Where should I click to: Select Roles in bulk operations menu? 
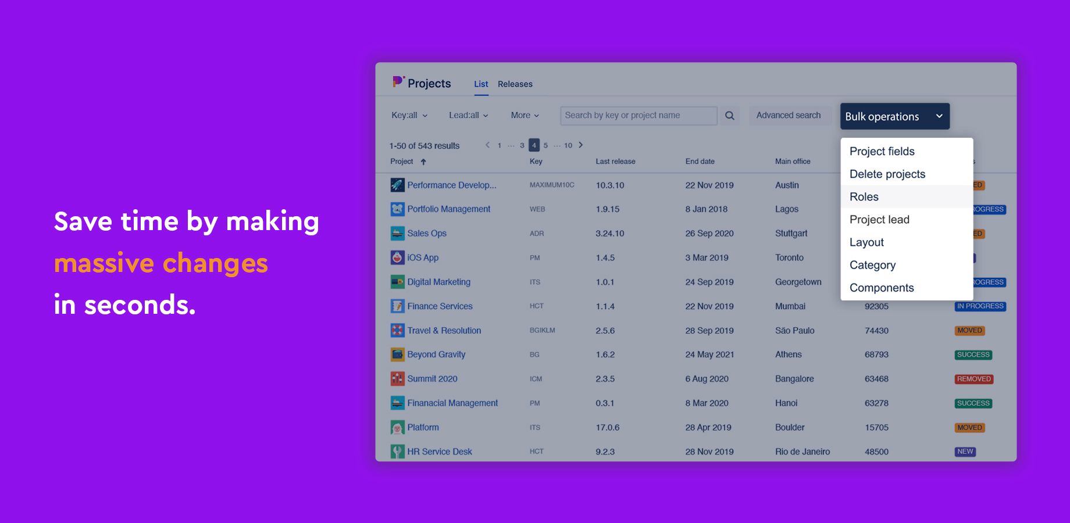(907, 196)
